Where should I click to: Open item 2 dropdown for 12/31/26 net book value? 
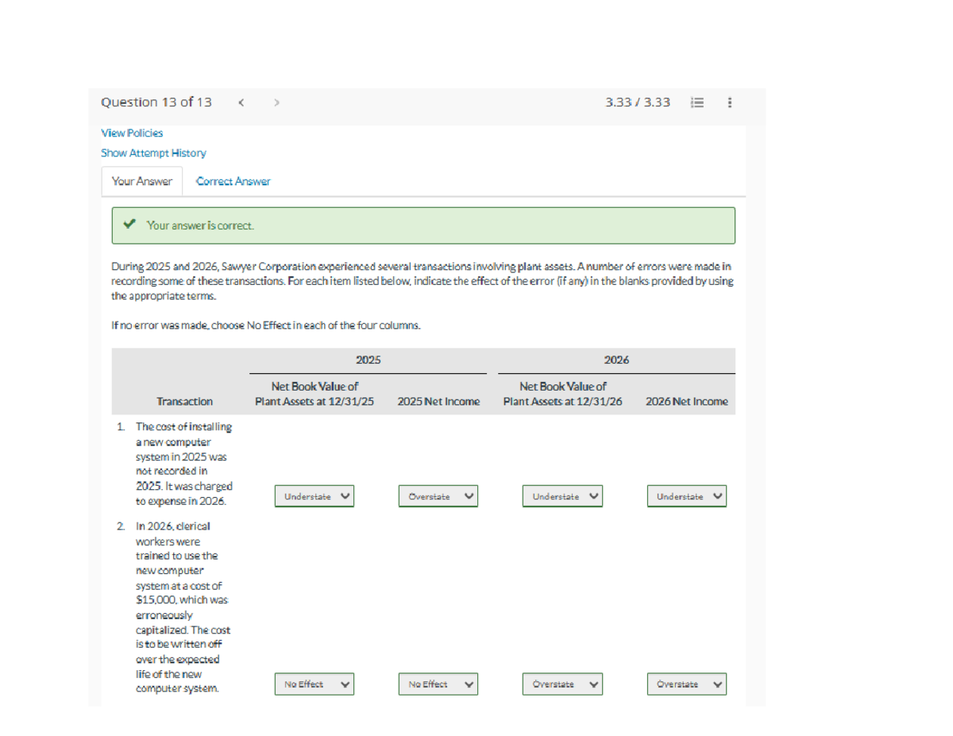pyautogui.click(x=562, y=684)
